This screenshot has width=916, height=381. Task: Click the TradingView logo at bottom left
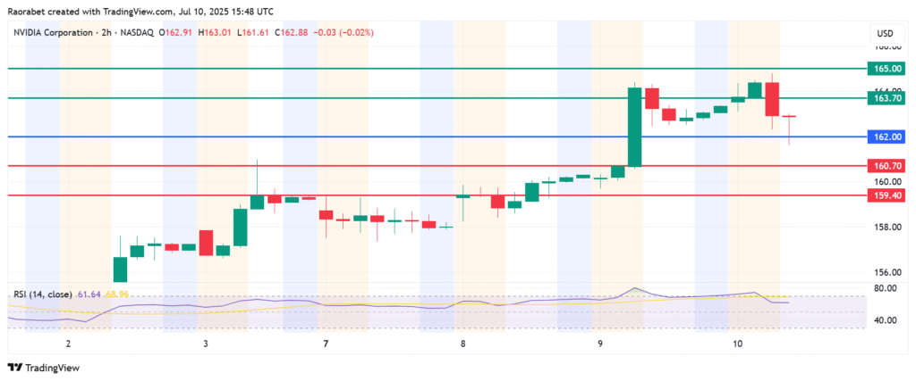click(45, 368)
